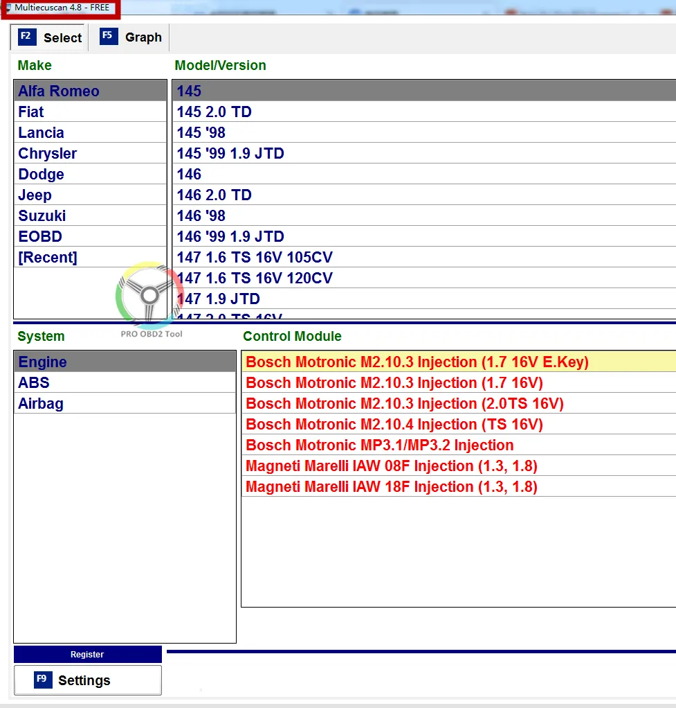The image size is (676, 708).
Task: Pick the 145 '99 1.9 JTD model
Action: coord(424,153)
